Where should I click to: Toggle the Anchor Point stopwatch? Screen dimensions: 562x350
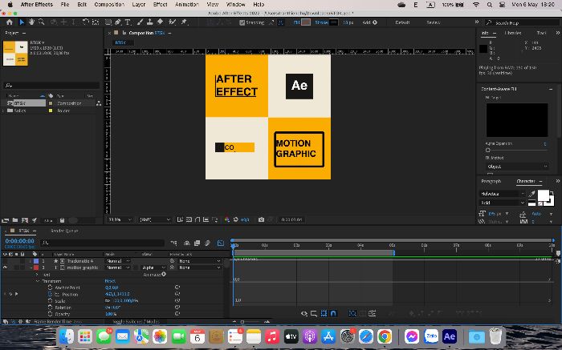coord(50,288)
